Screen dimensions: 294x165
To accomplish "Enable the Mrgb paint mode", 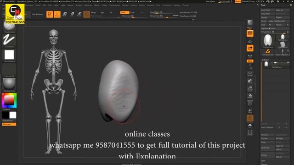I will click(x=94, y=12).
